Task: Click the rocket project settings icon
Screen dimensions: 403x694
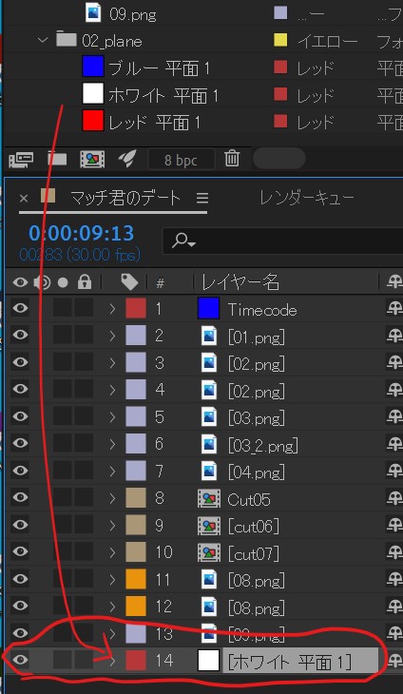Action: click(127, 159)
